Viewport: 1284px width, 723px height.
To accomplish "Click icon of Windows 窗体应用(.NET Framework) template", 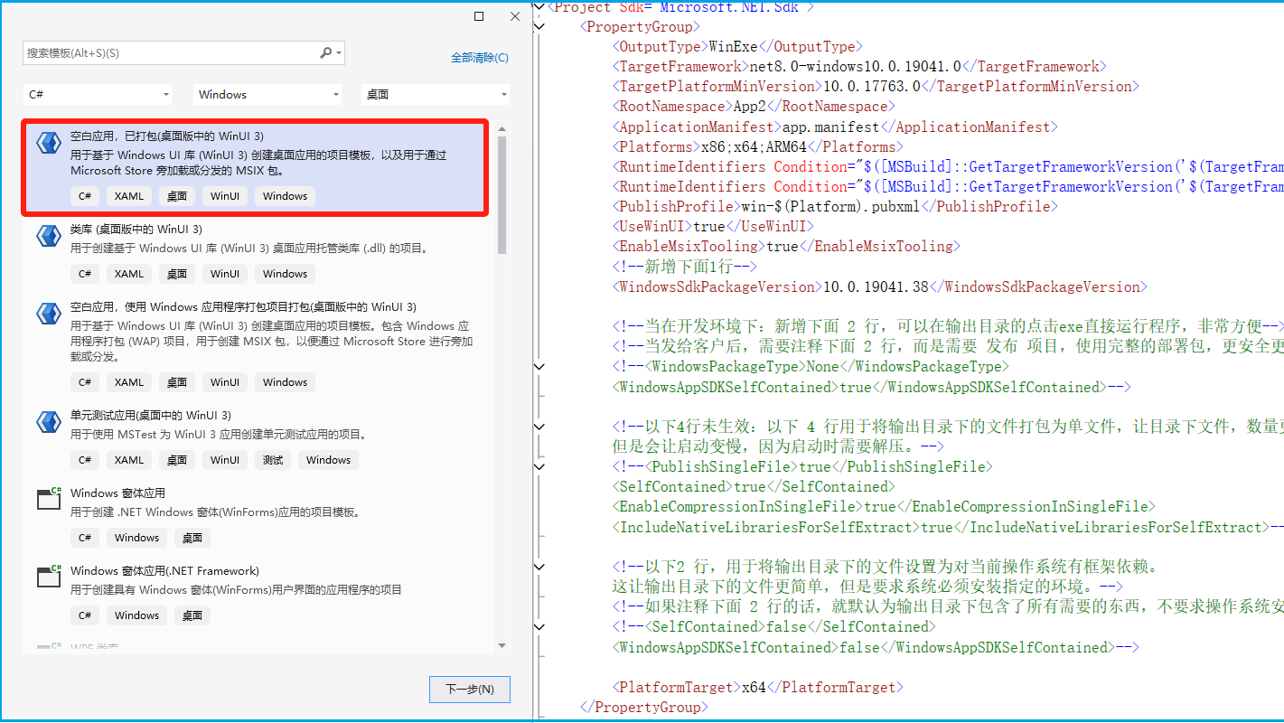I will [x=48, y=577].
